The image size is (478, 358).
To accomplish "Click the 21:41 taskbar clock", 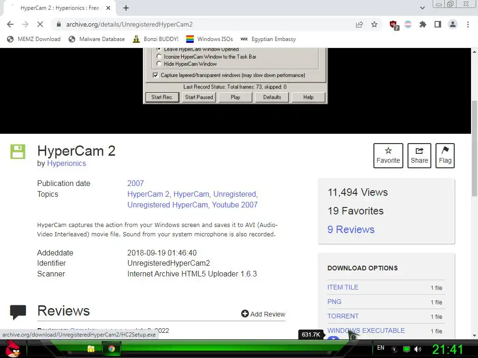I will coord(448,349).
